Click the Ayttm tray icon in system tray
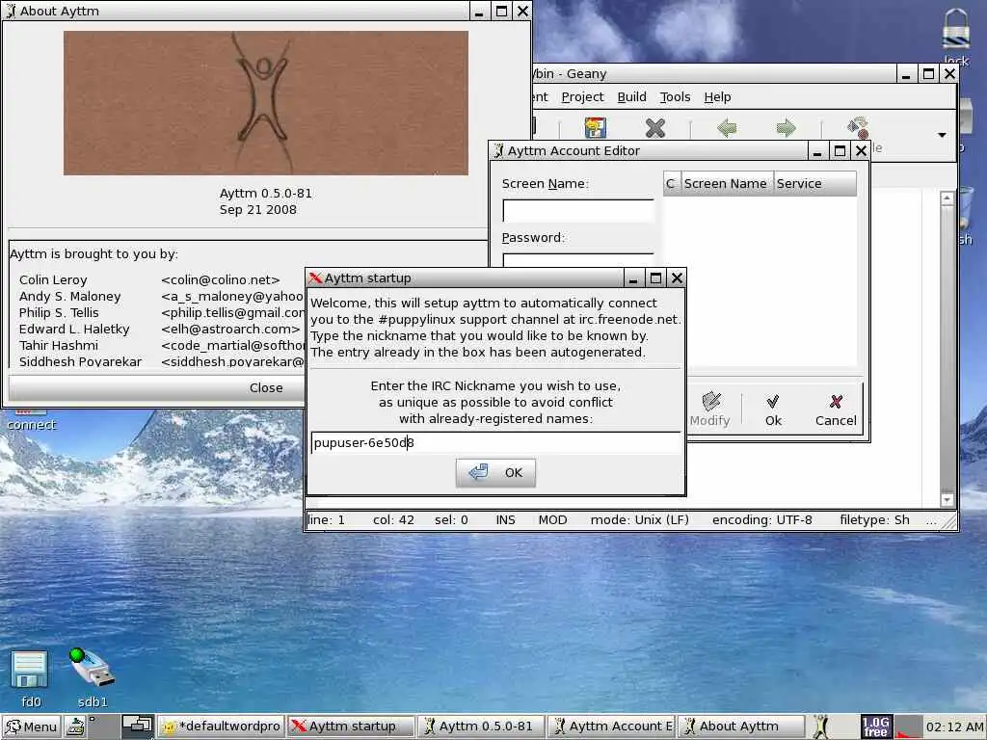987x740 pixels. (x=820, y=727)
